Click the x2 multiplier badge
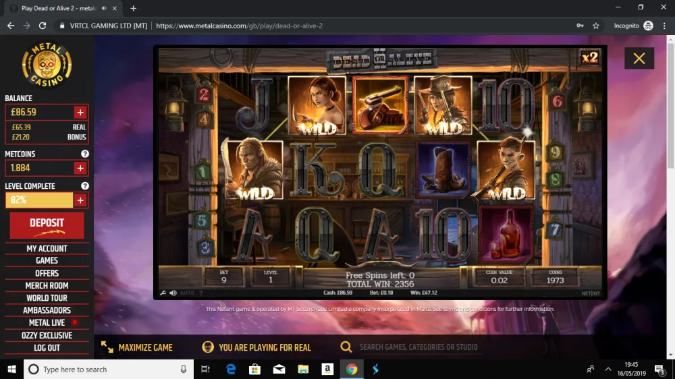Image resolution: width=675 pixels, height=379 pixels. (x=590, y=57)
